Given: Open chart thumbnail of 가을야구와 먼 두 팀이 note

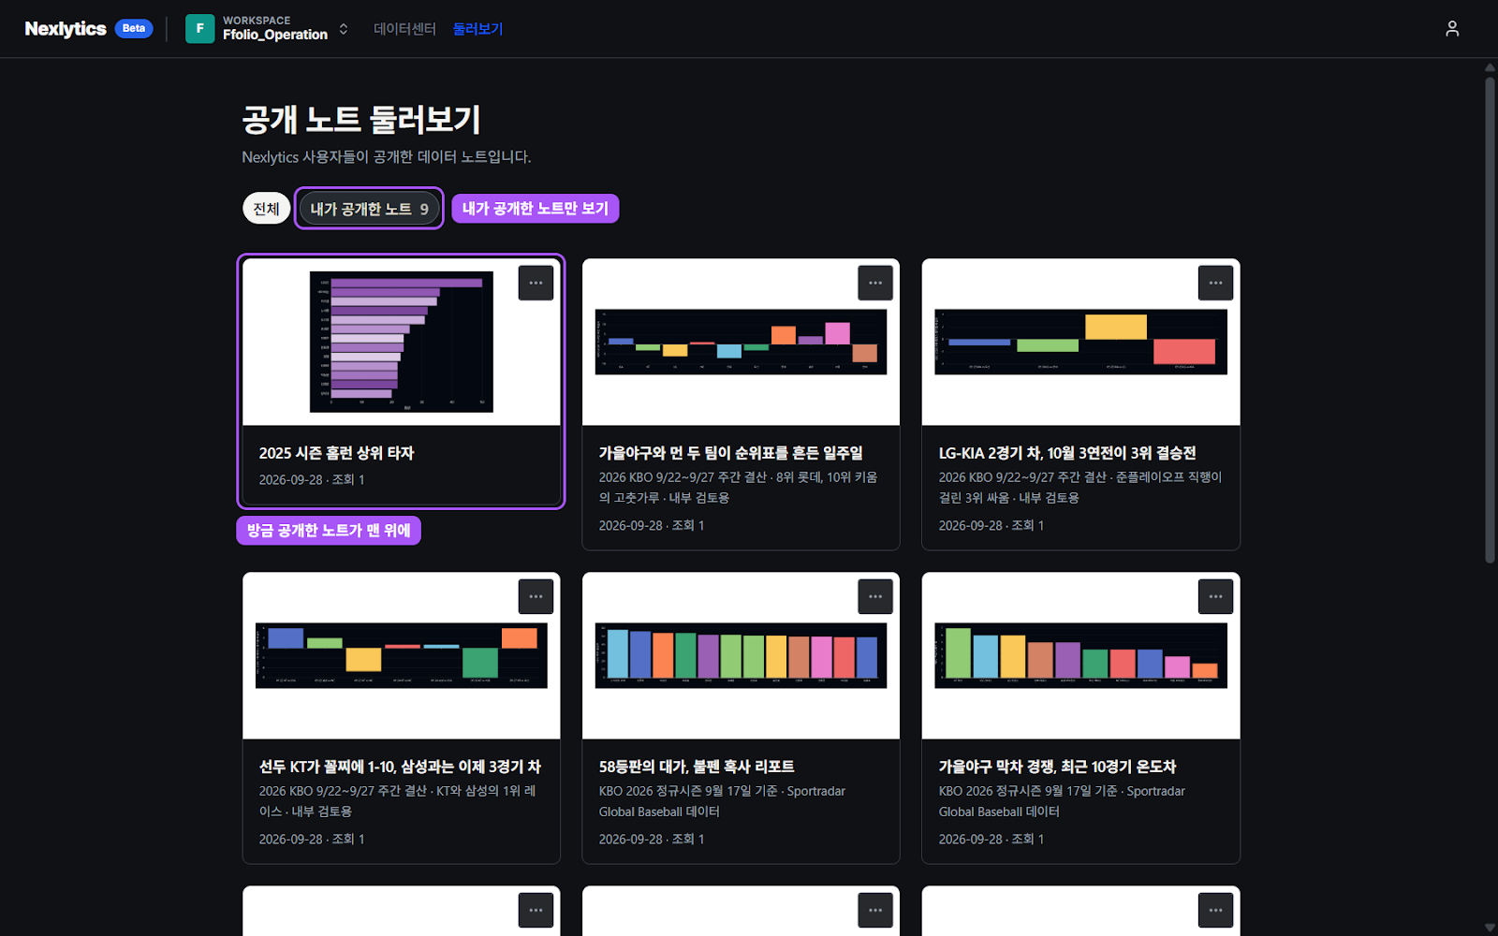Looking at the screenshot, I should pos(741,342).
